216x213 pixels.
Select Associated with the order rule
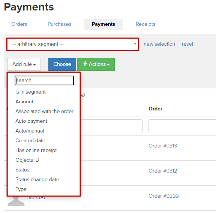pos(44,112)
